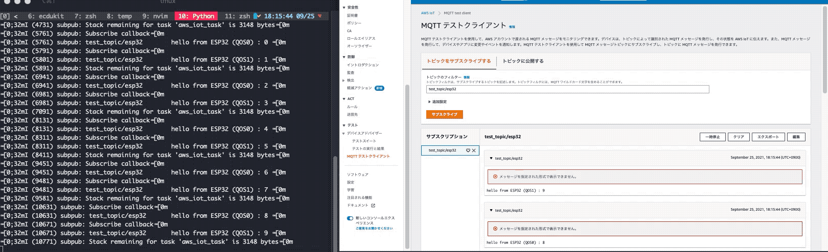Open CA in sidebar
Screen dimensions: 828x252
click(x=350, y=31)
